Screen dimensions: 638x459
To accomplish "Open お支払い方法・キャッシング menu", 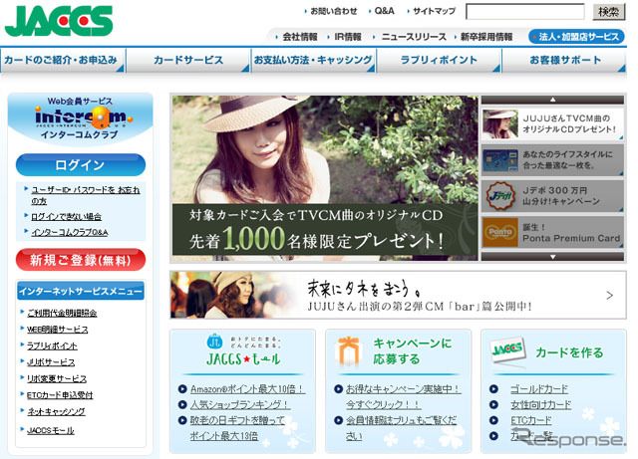I will [313, 60].
